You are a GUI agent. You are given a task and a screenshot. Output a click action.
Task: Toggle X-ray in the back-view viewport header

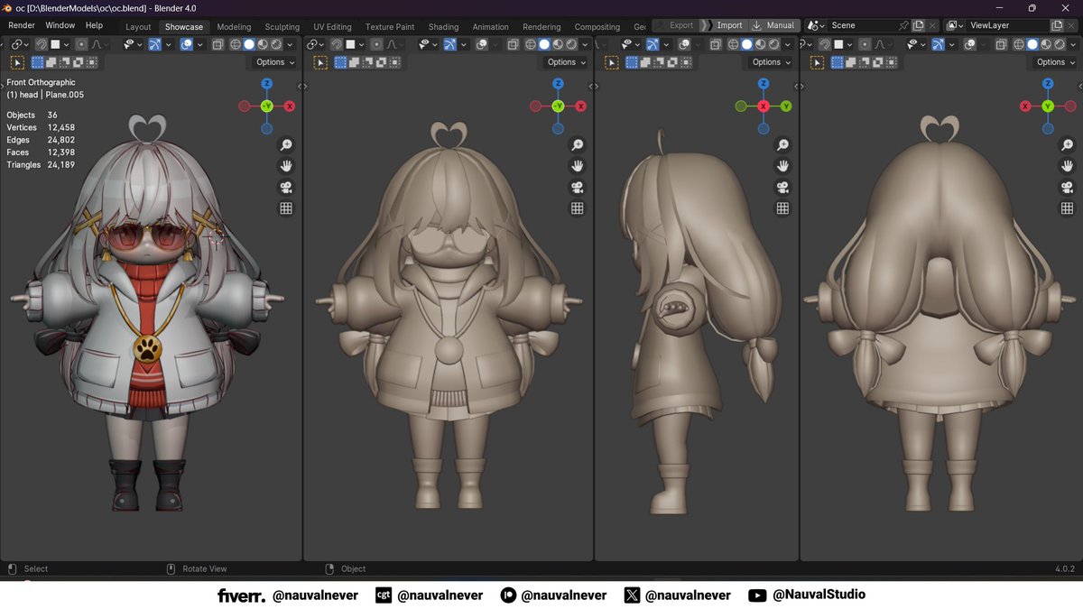pos(1001,44)
